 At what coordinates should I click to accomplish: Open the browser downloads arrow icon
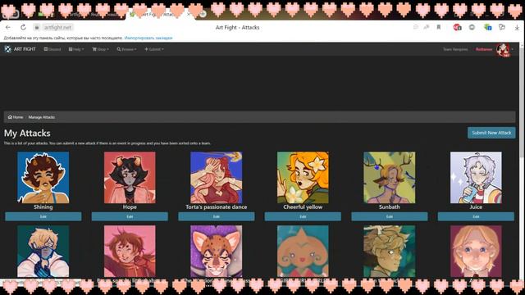coord(517,27)
